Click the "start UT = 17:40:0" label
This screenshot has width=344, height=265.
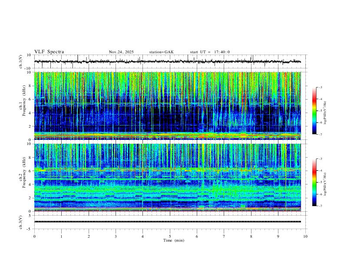(x=210, y=52)
